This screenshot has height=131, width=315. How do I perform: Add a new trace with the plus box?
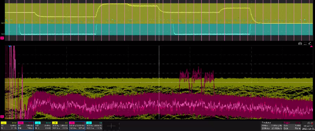(x=111, y=125)
